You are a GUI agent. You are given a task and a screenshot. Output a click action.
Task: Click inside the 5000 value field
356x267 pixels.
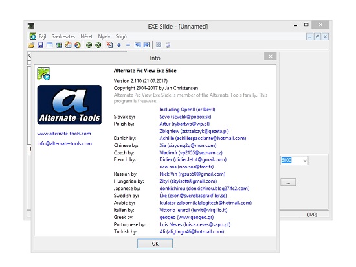click(291, 161)
